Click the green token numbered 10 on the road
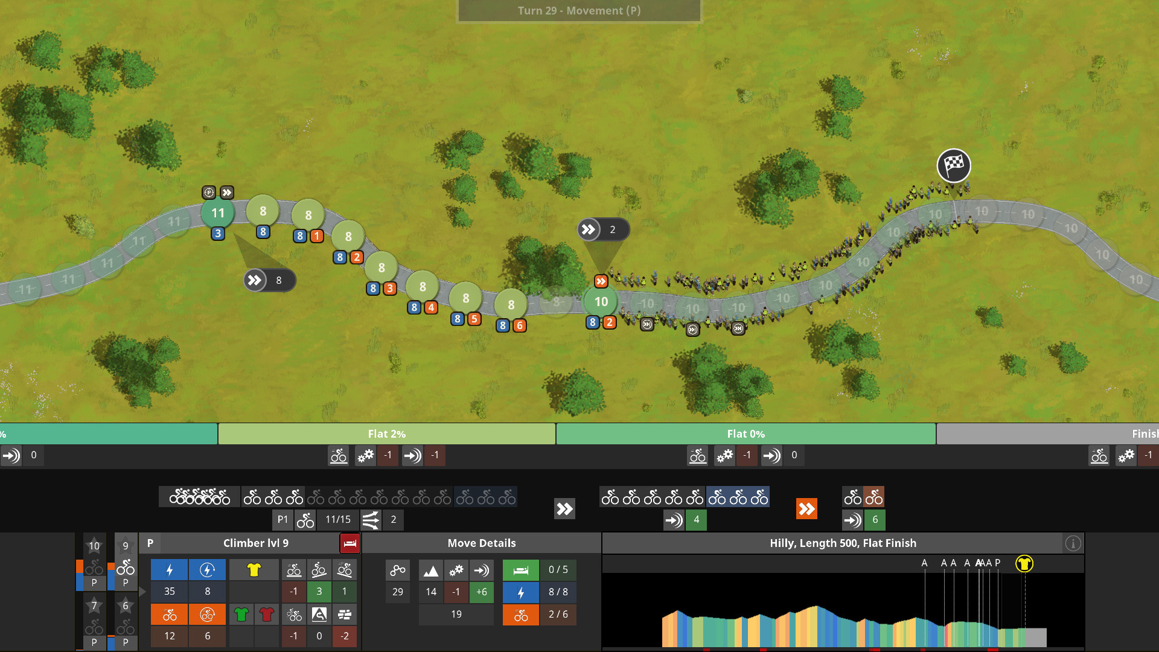 (x=600, y=301)
